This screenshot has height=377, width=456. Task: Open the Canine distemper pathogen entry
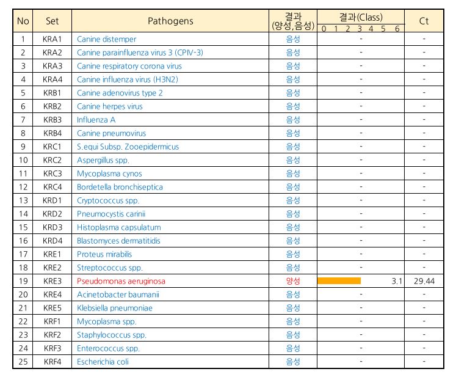(106, 39)
